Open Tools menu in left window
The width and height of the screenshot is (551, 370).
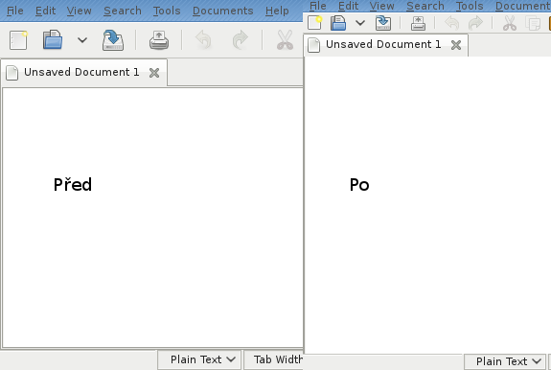[167, 11]
